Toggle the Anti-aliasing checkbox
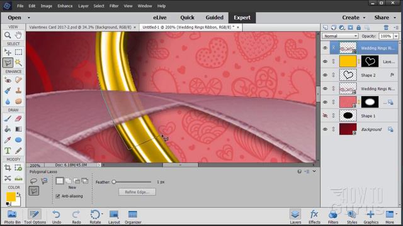The width and height of the screenshot is (403, 226). click(x=57, y=196)
